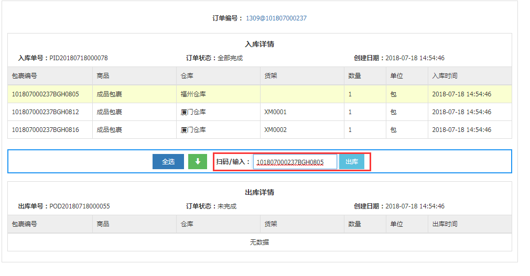This screenshot has width=530, height=276.
Task: Click the green down-arrow button
Action: pyautogui.click(x=198, y=162)
